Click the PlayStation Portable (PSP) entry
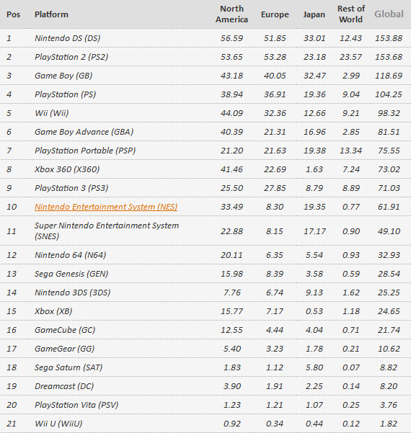The image size is (411, 433). tap(85, 151)
